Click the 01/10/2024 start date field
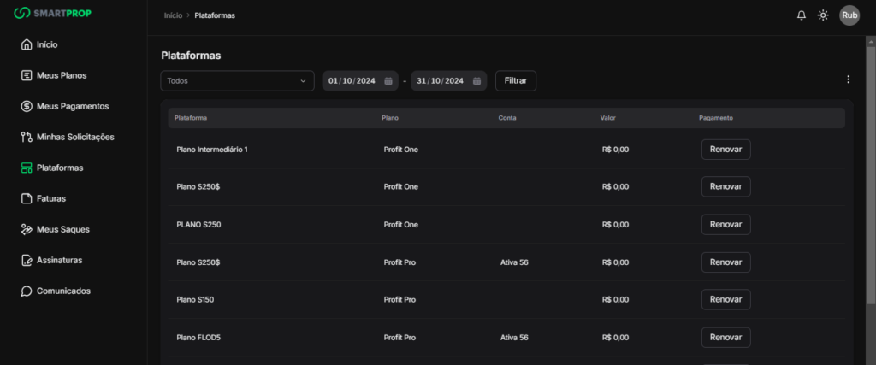The width and height of the screenshot is (876, 365). click(x=352, y=81)
